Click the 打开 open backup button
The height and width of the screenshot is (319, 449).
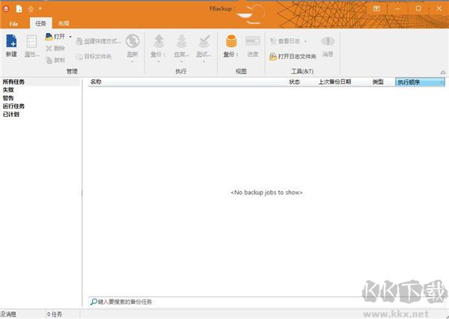[55, 37]
